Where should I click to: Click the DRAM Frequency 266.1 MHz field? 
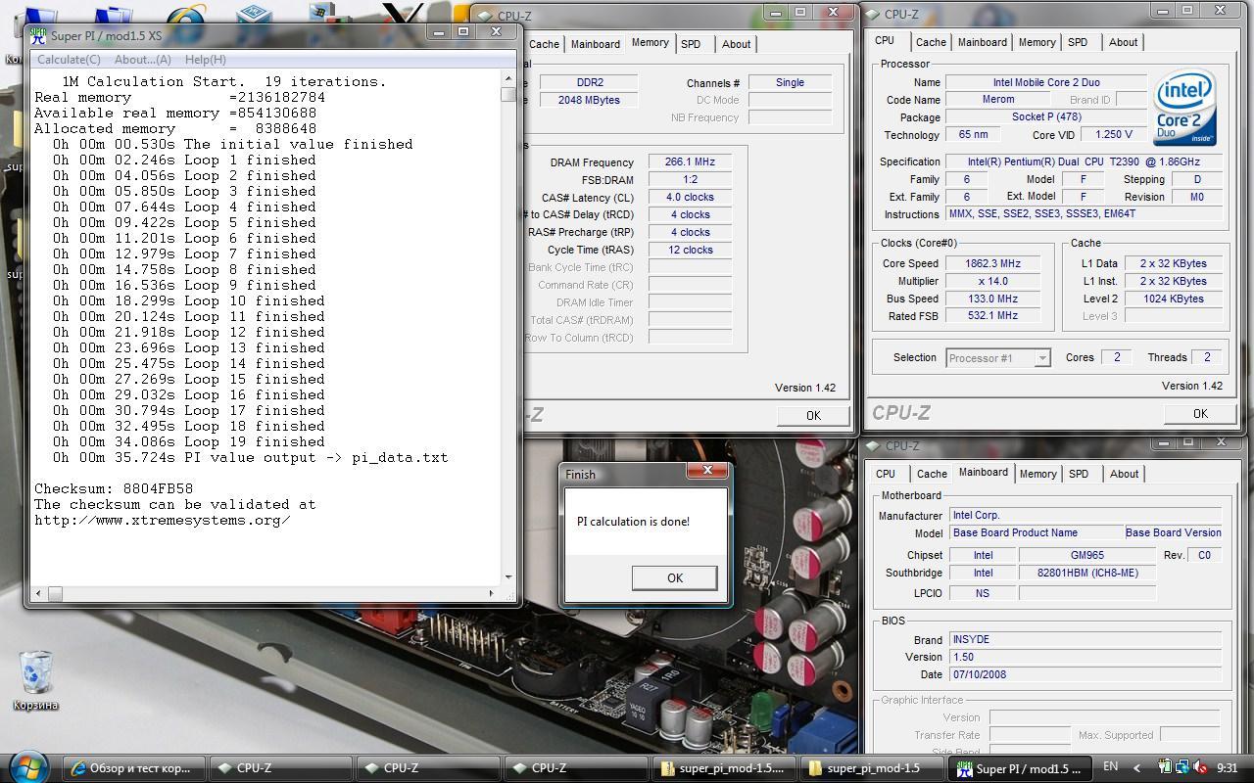click(x=690, y=162)
